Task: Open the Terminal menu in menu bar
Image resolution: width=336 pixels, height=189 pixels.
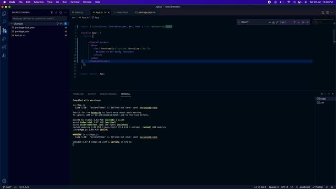Action: pyautogui.click(x=75, y=2)
